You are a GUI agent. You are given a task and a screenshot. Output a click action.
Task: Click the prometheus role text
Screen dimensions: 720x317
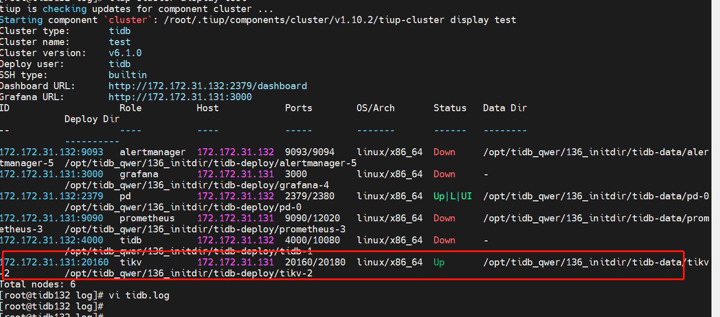147,218
